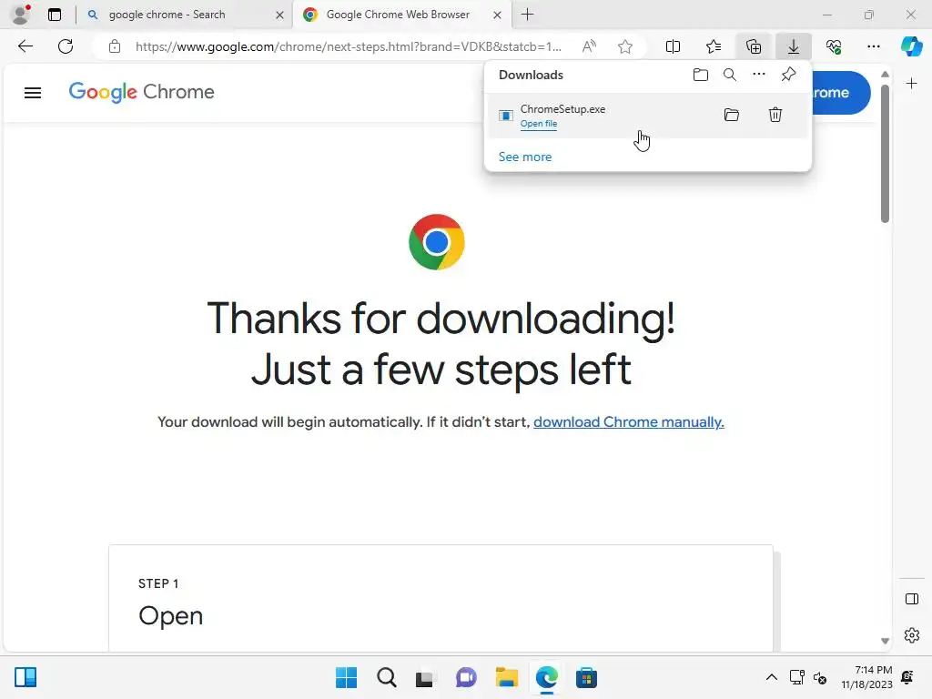Delete ChromeSetup.exe download with trash icon

pyautogui.click(x=775, y=115)
